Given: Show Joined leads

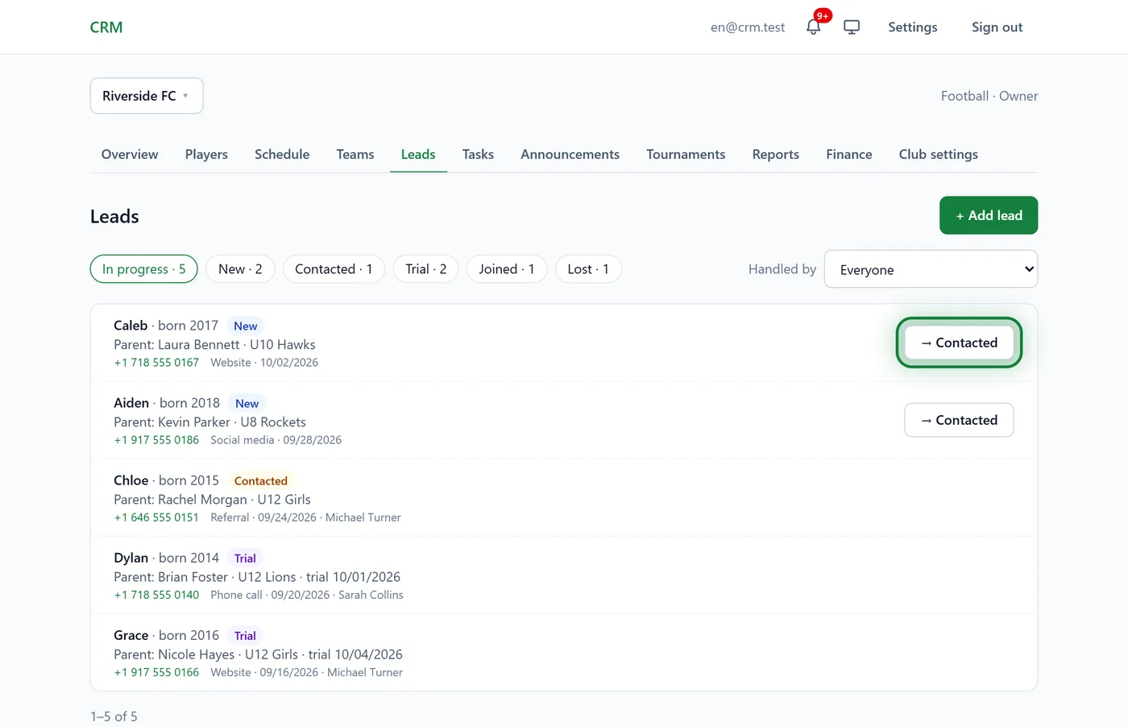Looking at the screenshot, I should pyautogui.click(x=507, y=269).
